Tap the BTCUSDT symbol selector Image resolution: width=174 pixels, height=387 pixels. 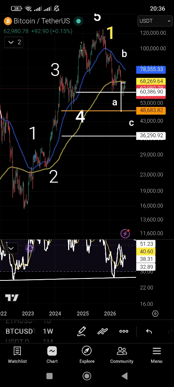[x=20, y=331]
